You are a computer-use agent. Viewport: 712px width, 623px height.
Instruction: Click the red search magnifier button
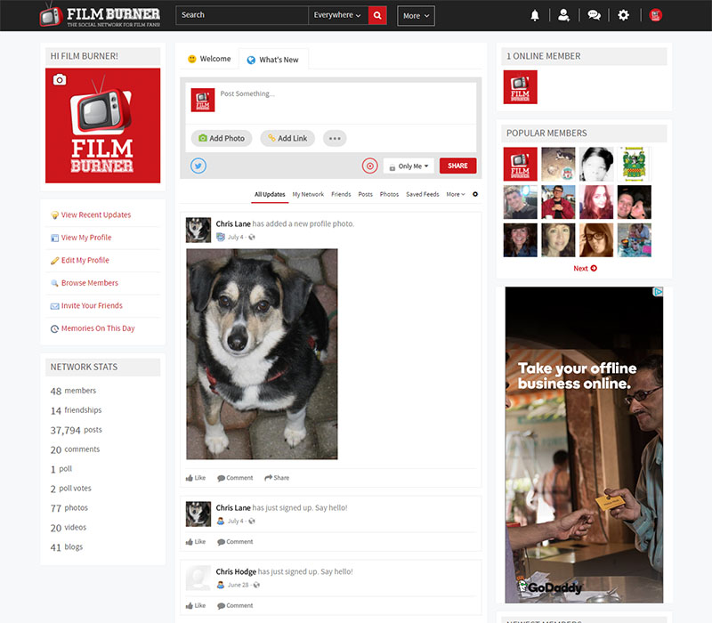(x=377, y=15)
